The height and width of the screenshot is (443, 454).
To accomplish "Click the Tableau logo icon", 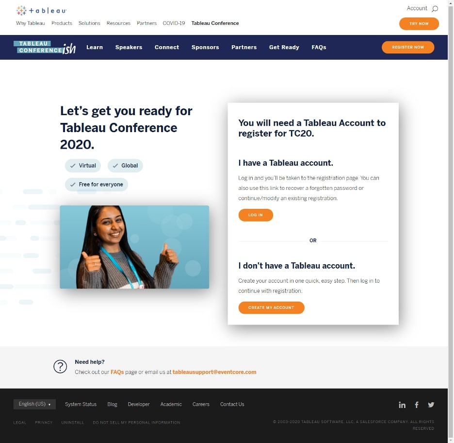I will coord(41,10).
